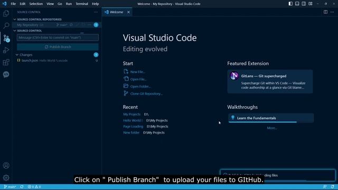The image size is (338, 190).
Task: Click the repository row's blue changes badge
Action: pyautogui.click(x=96, y=25)
